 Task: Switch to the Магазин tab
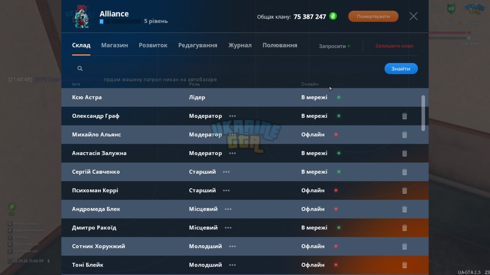click(114, 45)
